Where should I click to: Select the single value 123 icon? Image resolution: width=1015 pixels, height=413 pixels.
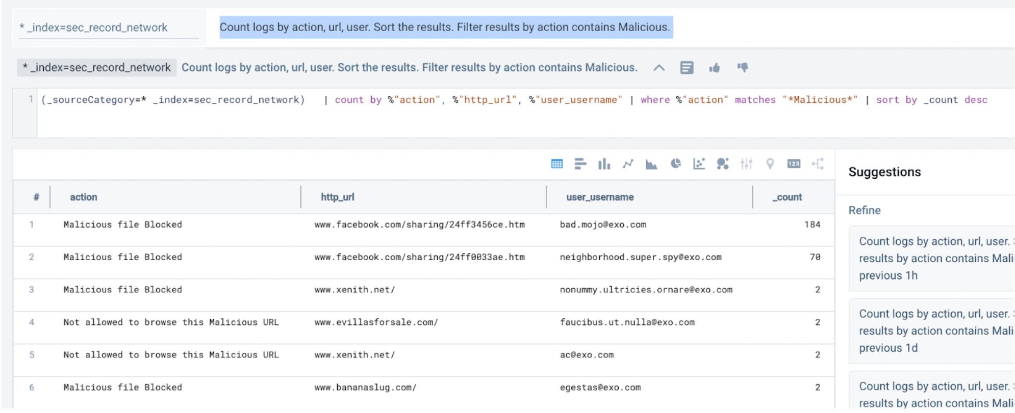[x=794, y=164]
